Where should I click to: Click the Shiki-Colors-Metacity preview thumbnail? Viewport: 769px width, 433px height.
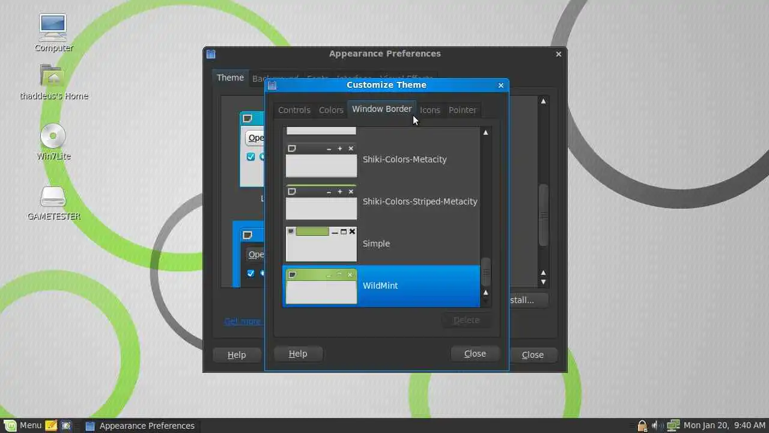tap(321, 160)
